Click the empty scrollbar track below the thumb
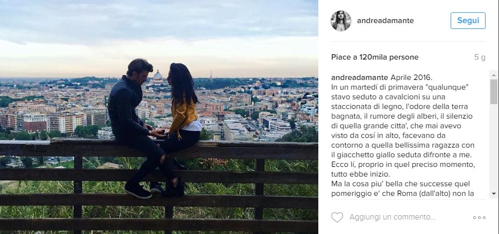 coord(494,146)
